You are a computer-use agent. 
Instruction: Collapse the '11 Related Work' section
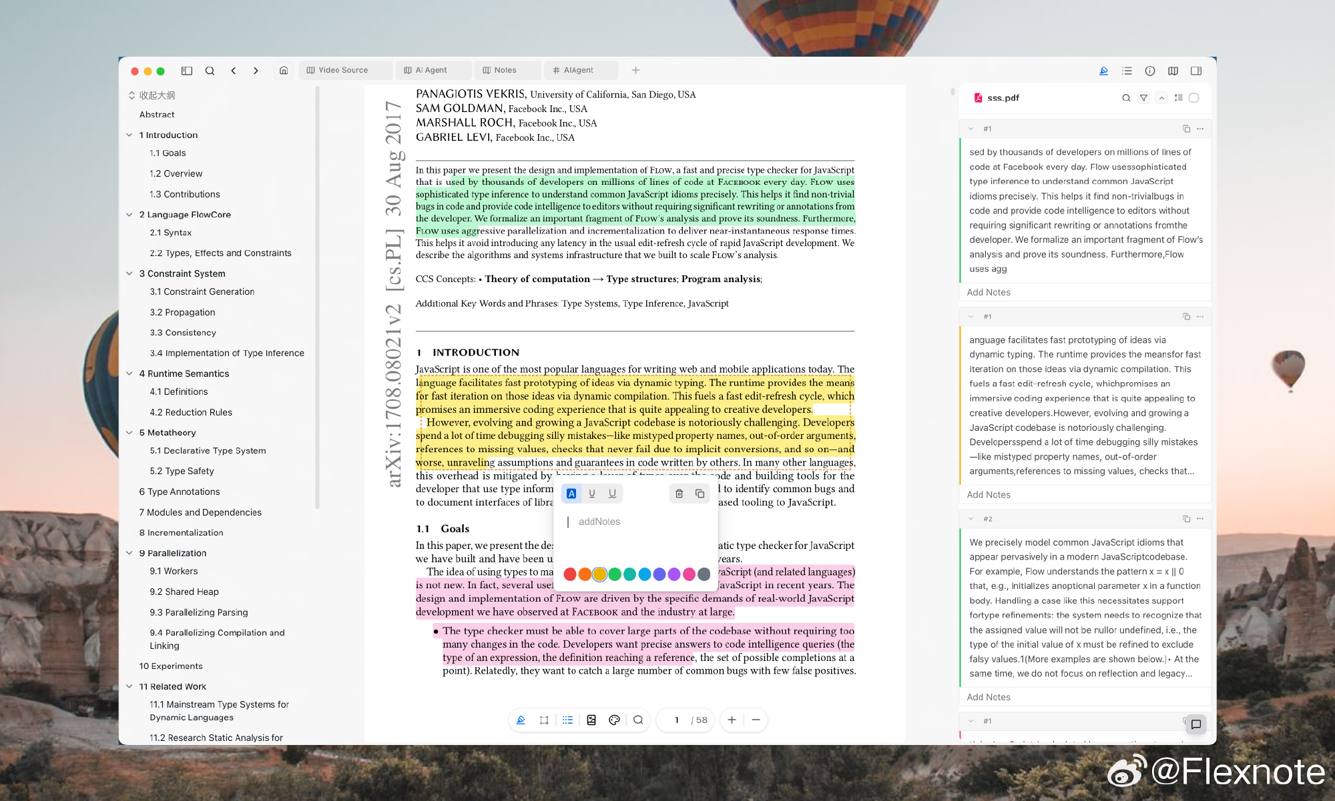[x=129, y=687]
